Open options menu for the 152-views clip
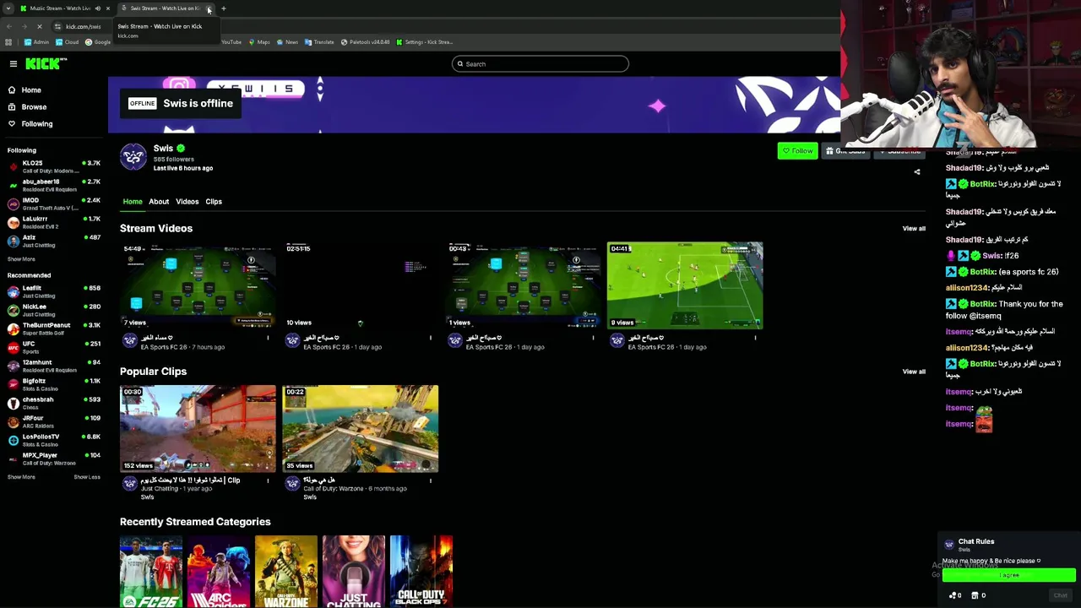The image size is (1081, 608). point(268,481)
